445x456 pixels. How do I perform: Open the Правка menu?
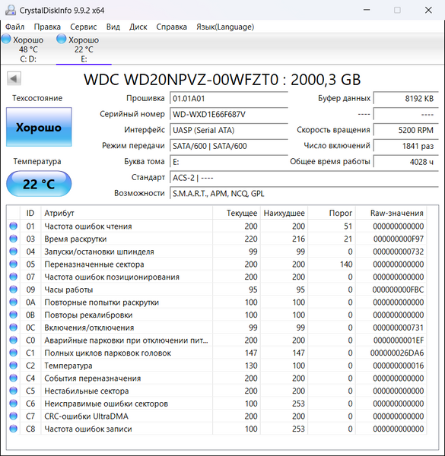(47, 27)
